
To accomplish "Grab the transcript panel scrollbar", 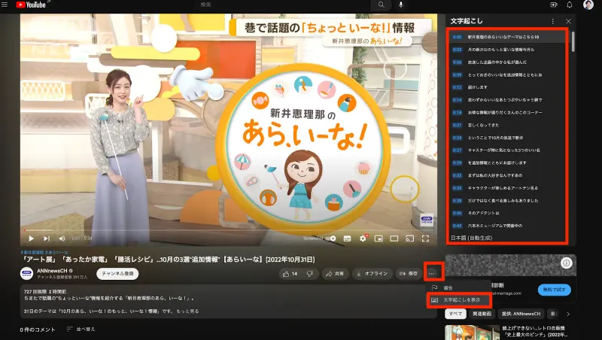I will tap(573, 41).
